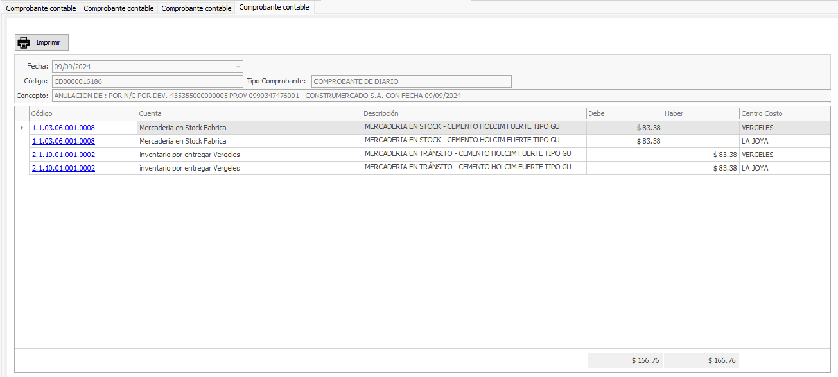Switch to the third Comprobante contable tab
The width and height of the screenshot is (838, 377).
click(x=196, y=8)
